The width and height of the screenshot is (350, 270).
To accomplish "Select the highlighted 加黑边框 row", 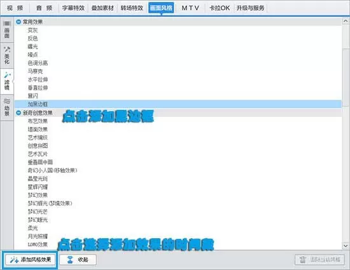I will pyautogui.click(x=178, y=104).
